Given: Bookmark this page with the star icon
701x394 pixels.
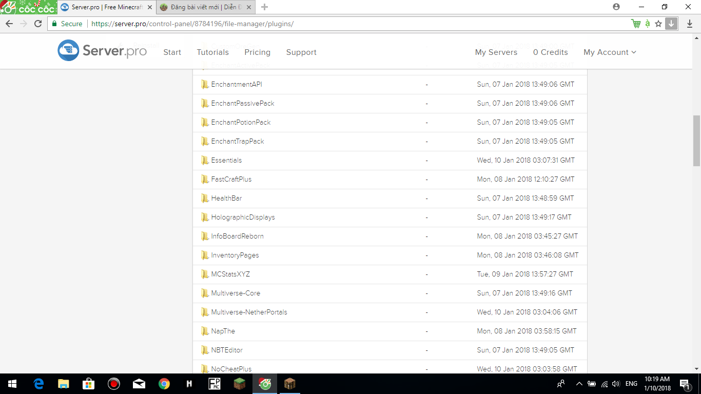Looking at the screenshot, I should 658,24.
